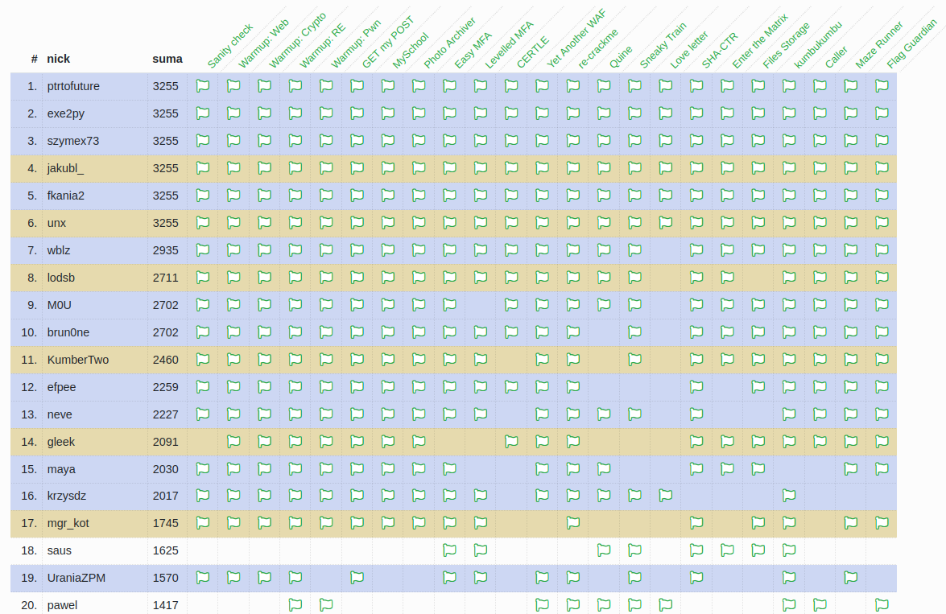Click exe2py's Caller flag
Screen dimensions: 946x614
click(x=820, y=113)
